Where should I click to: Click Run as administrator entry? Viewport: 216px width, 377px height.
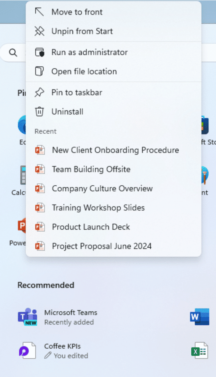(114, 52)
